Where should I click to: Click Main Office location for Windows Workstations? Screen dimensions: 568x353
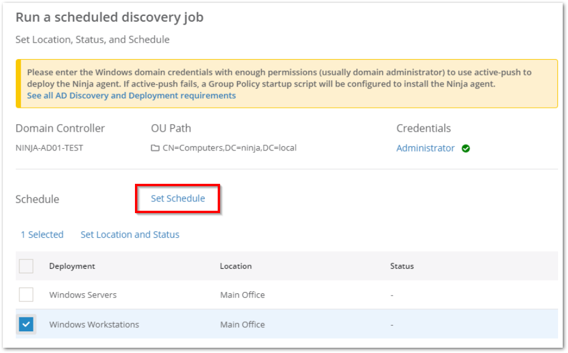pos(242,324)
